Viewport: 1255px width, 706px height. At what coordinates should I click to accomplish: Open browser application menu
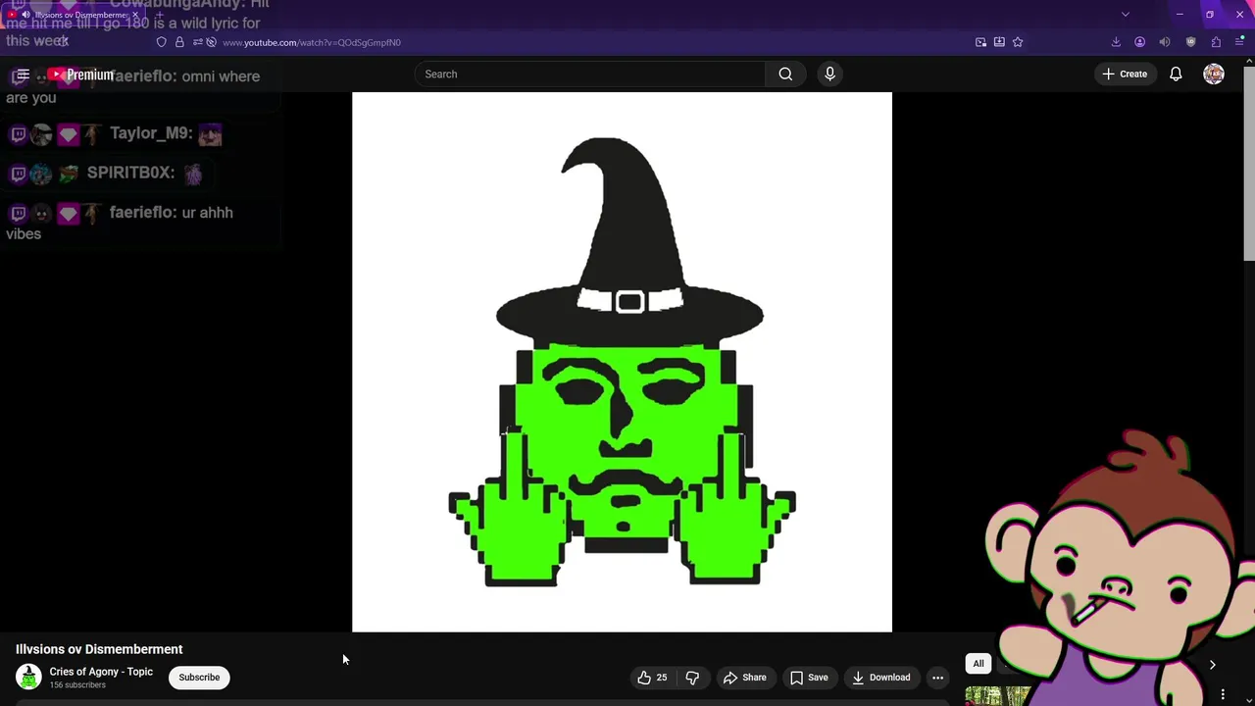[1239, 42]
